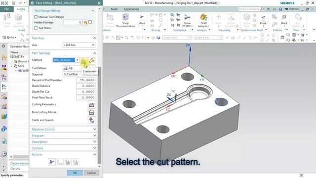Image resolution: width=316 pixels, height=178 pixels.
Task: Click Create new method icon
Action: (x=84, y=60)
